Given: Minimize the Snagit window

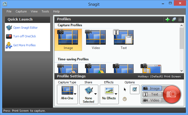Looking at the screenshot, I should point(163,4).
